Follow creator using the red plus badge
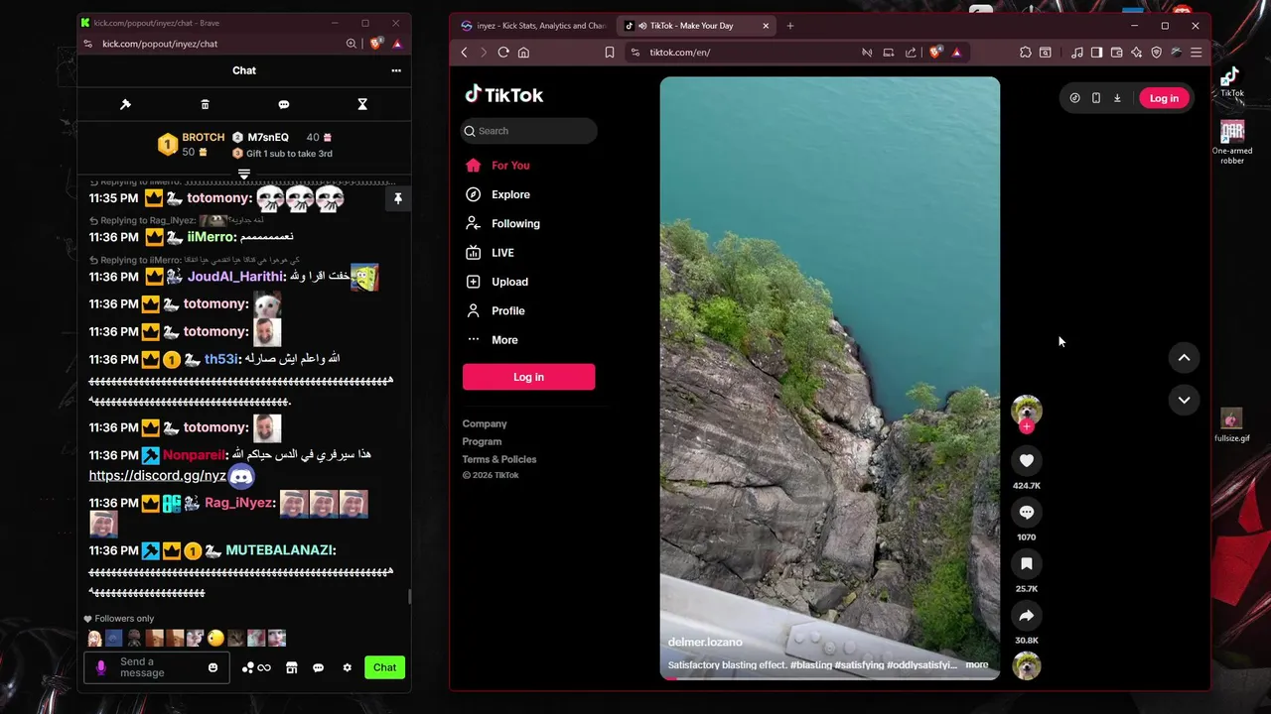This screenshot has width=1271, height=714. [x=1026, y=426]
